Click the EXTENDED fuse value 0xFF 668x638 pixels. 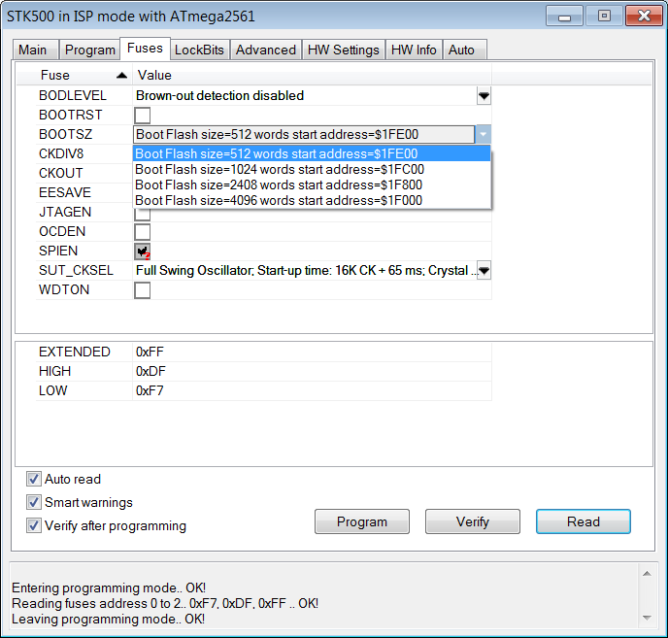pyautogui.click(x=150, y=353)
